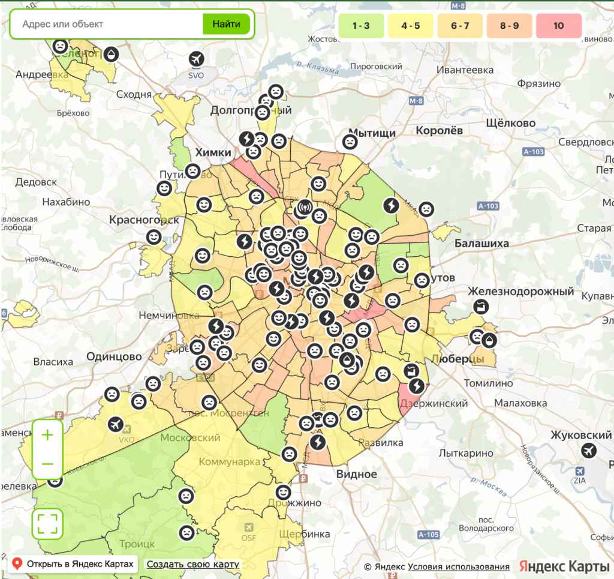Click the SVO airport plane icon

click(196, 59)
